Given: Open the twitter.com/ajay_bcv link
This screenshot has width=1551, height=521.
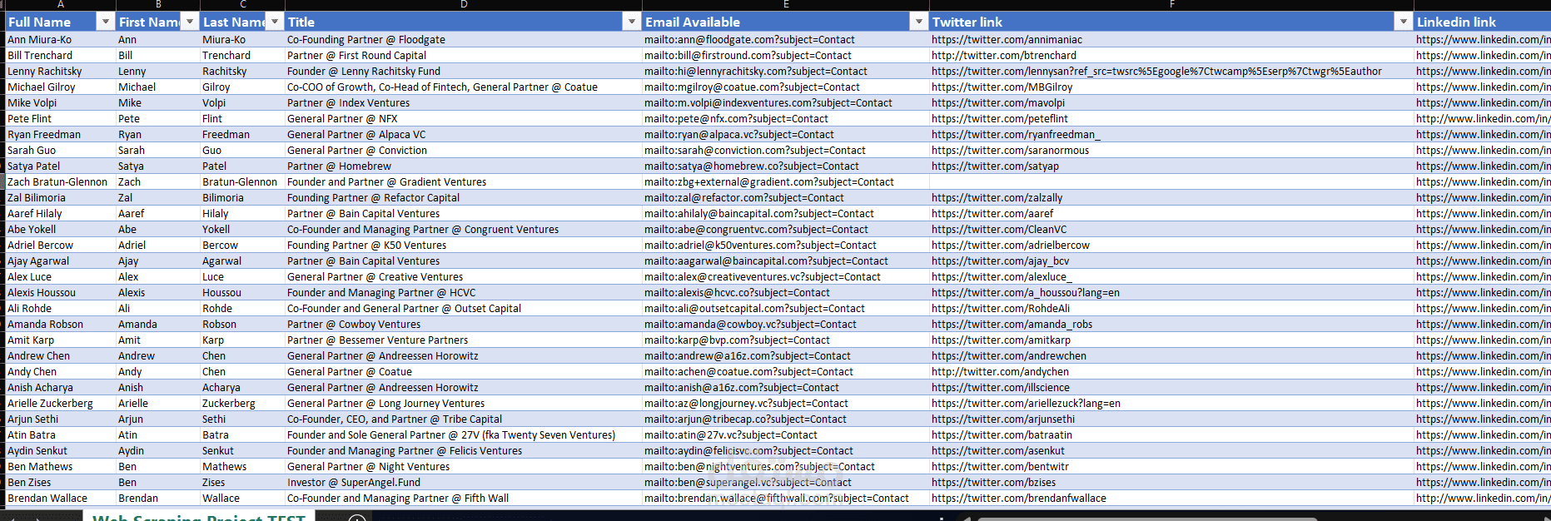Looking at the screenshot, I should [x=1000, y=260].
